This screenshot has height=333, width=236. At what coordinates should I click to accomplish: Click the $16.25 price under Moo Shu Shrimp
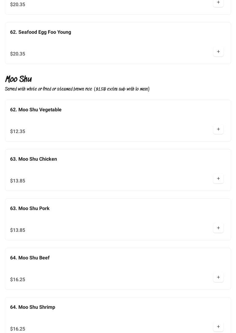click(18, 329)
